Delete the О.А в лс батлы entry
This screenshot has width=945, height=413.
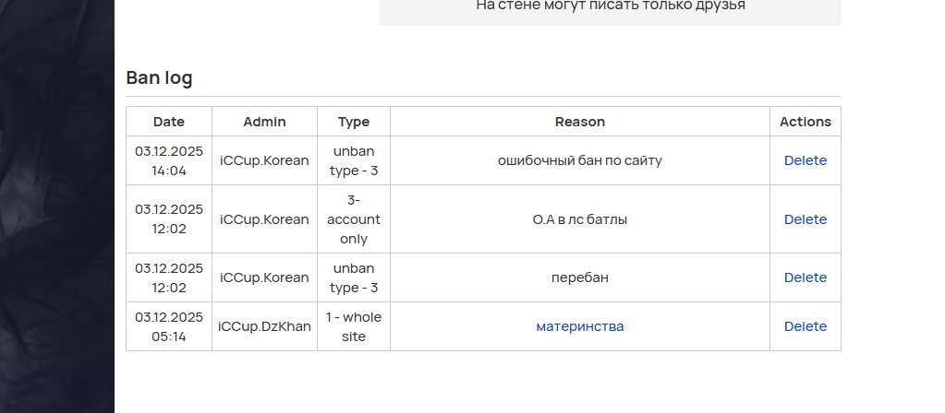coord(805,219)
